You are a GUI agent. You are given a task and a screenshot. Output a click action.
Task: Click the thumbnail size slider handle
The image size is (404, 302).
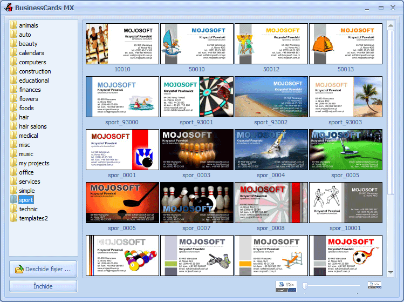(305, 286)
